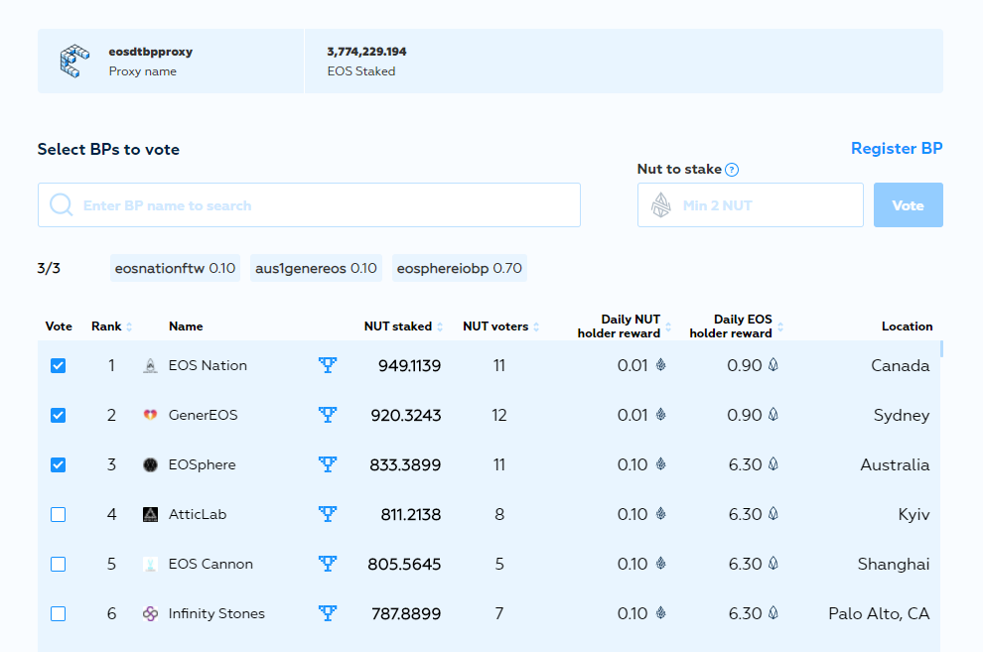Focus the BP name search field

pyautogui.click(x=309, y=204)
